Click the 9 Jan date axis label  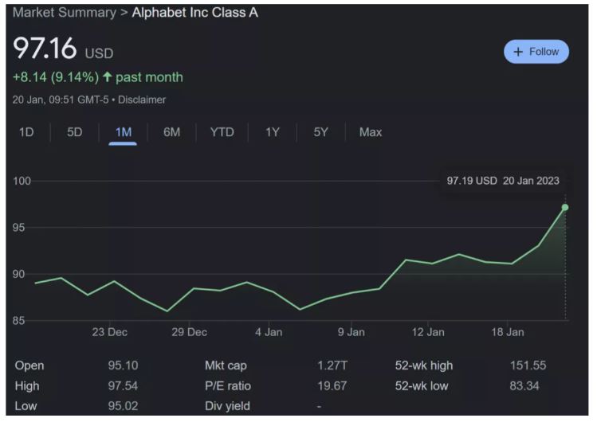[351, 332]
